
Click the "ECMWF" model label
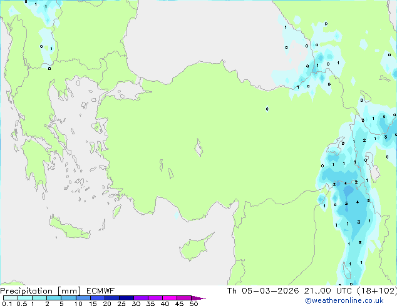pos(100,291)
